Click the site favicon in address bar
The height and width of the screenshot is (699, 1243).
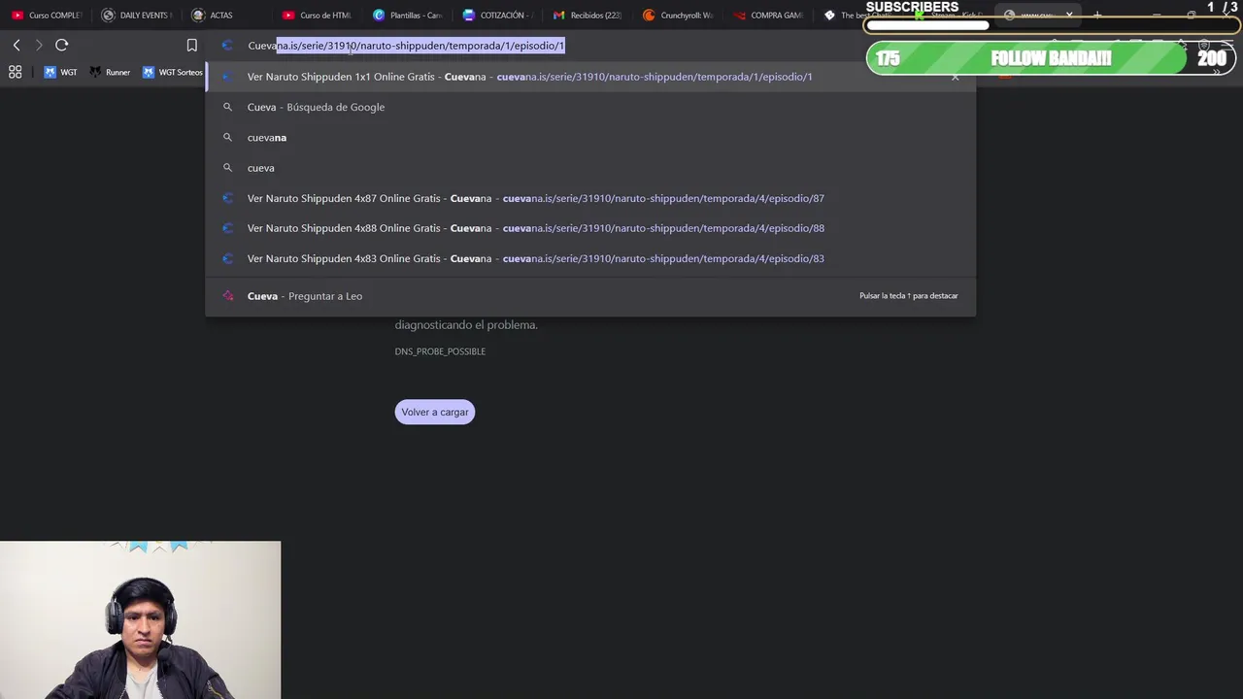tap(227, 46)
